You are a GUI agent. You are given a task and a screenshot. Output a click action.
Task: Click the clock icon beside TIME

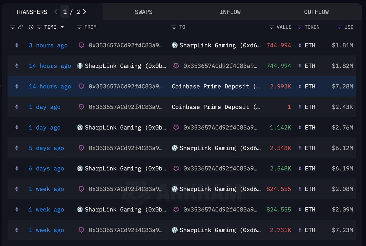click(x=31, y=27)
